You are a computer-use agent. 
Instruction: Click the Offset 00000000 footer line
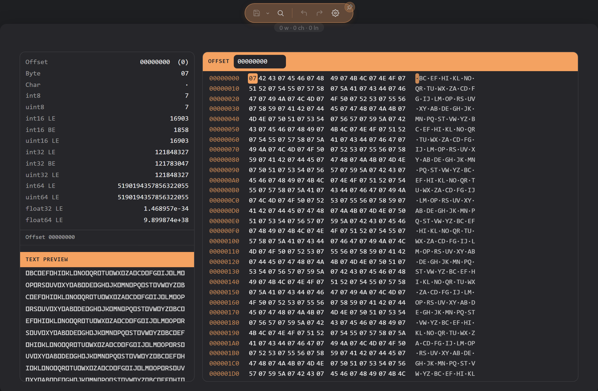50,237
